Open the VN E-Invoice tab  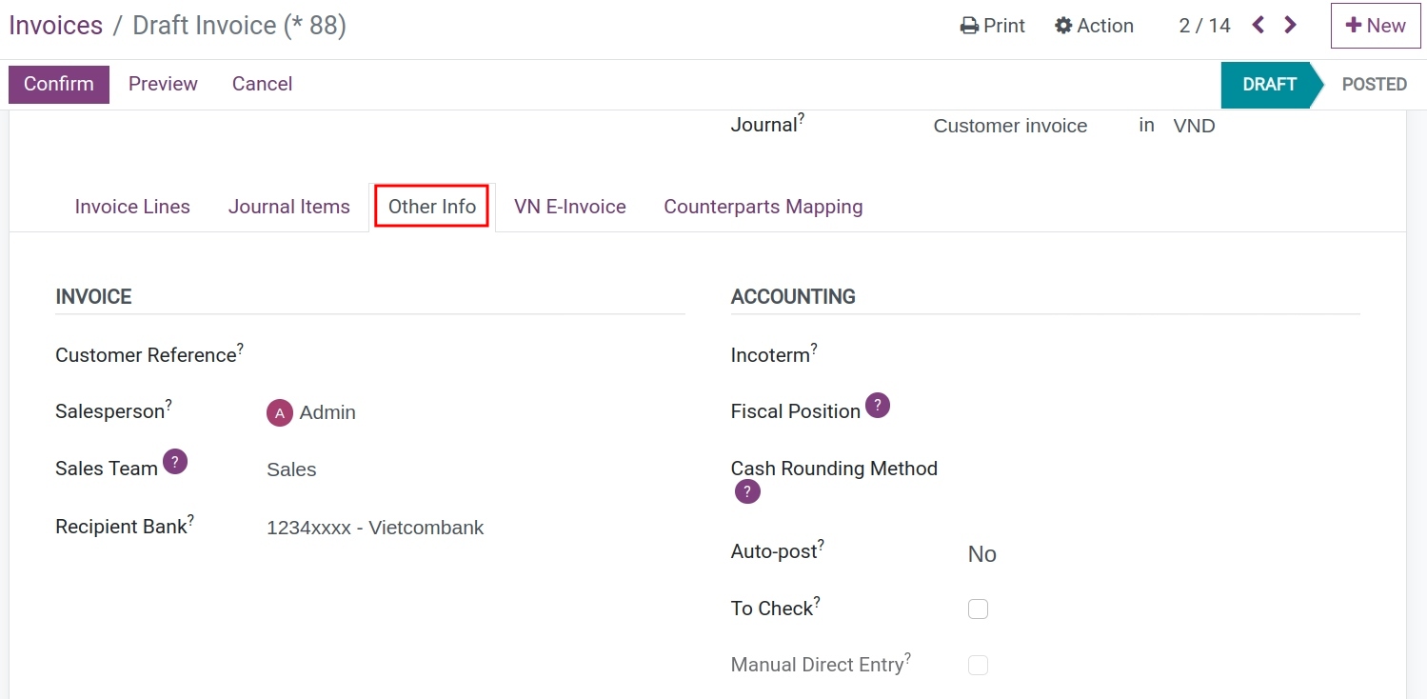pyautogui.click(x=568, y=206)
